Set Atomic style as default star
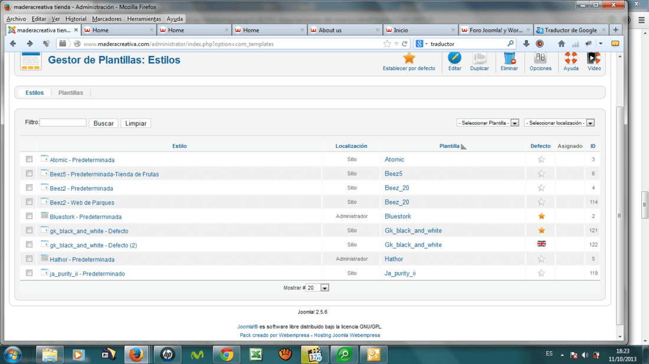The image size is (649, 364). click(541, 160)
